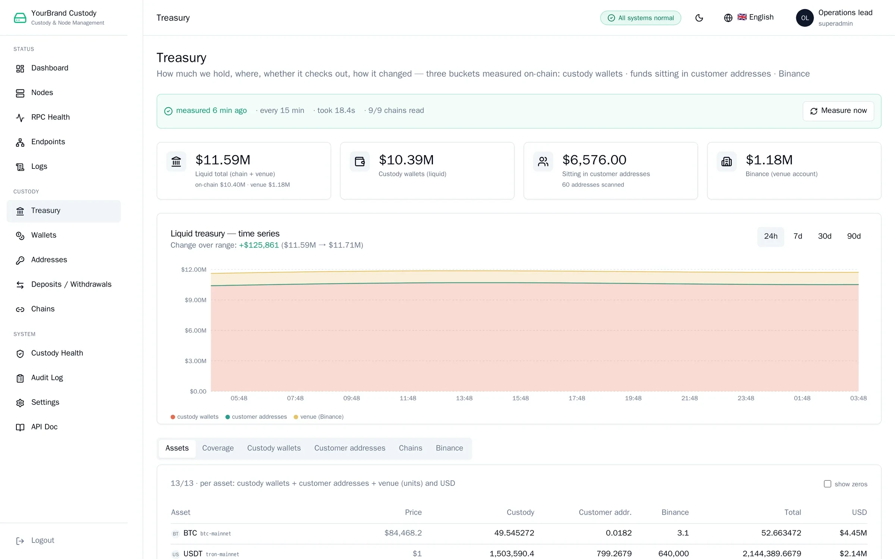Image resolution: width=895 pixels, height=559 pixels.
Task: Switch to the Custody wallets tab
Action: (x=274, y=448)
